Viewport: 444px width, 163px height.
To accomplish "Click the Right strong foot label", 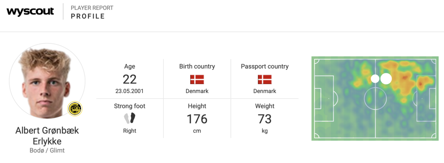I will point(130,131).
